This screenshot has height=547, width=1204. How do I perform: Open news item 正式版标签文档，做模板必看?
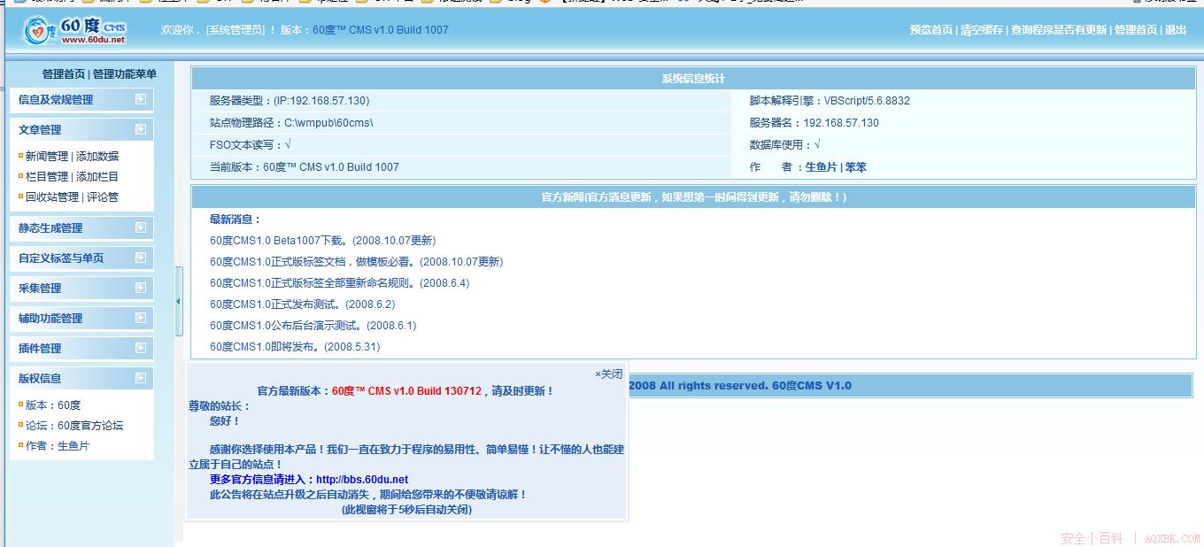coord(356,262)
